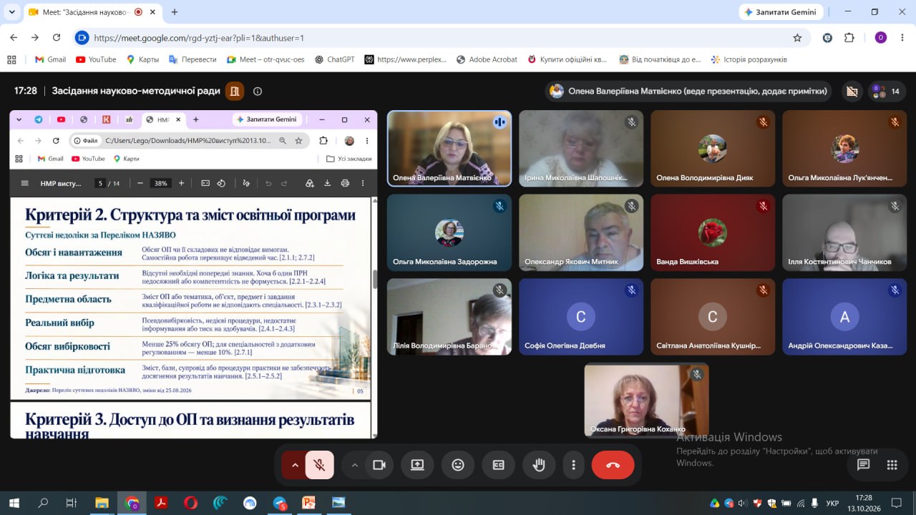916x515 pixels.
Task: Open Chrome extensions puzzle icon
Action: tap(849, 38)
